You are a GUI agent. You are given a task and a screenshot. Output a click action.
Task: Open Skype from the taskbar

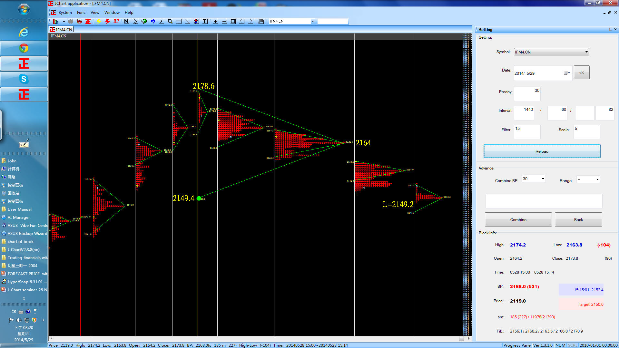click(24, 79)
